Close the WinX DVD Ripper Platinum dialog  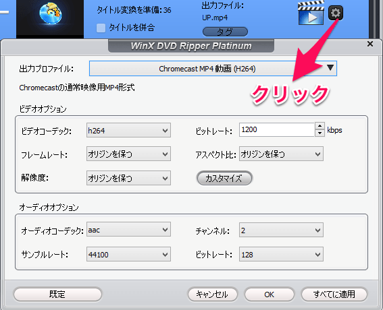pyautogui.click(x=370, y=44)
